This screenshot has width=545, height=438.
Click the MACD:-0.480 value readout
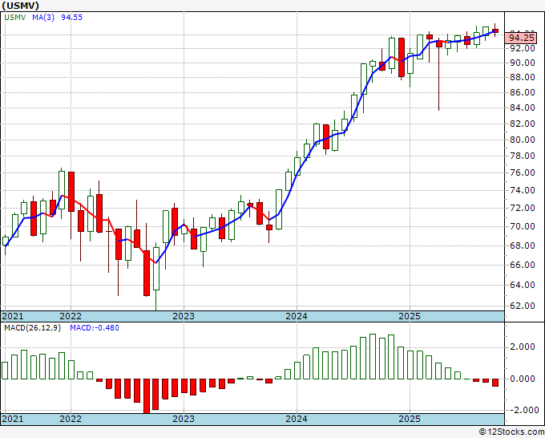coord(95,328)
